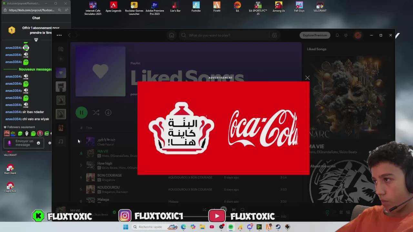Screen dimensions: 413x232
Task: Open FiveM desktop shortcut
Action: (217, 7)
